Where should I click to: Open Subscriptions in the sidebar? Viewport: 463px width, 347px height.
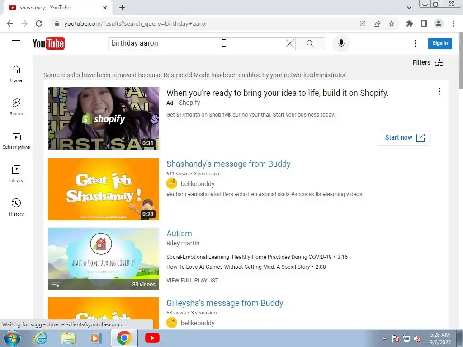click(x=16, y=141)
